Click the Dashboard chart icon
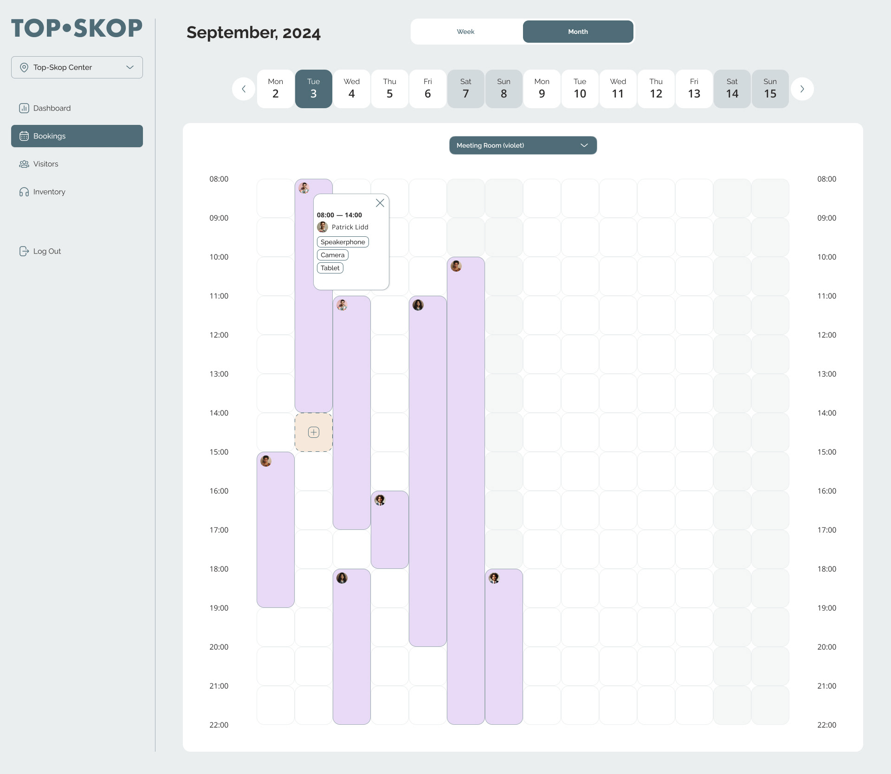 pyautogui.click(x=24, y=108)
